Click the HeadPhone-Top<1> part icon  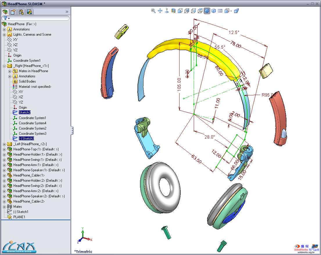click(10, 149)
